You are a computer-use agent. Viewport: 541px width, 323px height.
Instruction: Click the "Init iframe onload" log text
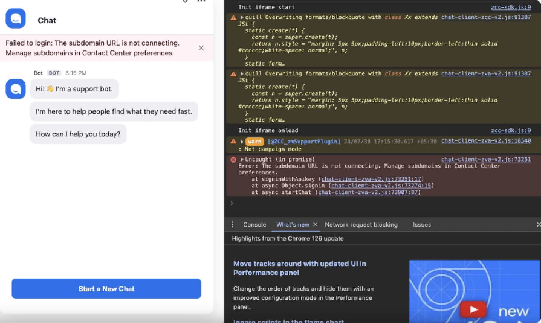268,130
